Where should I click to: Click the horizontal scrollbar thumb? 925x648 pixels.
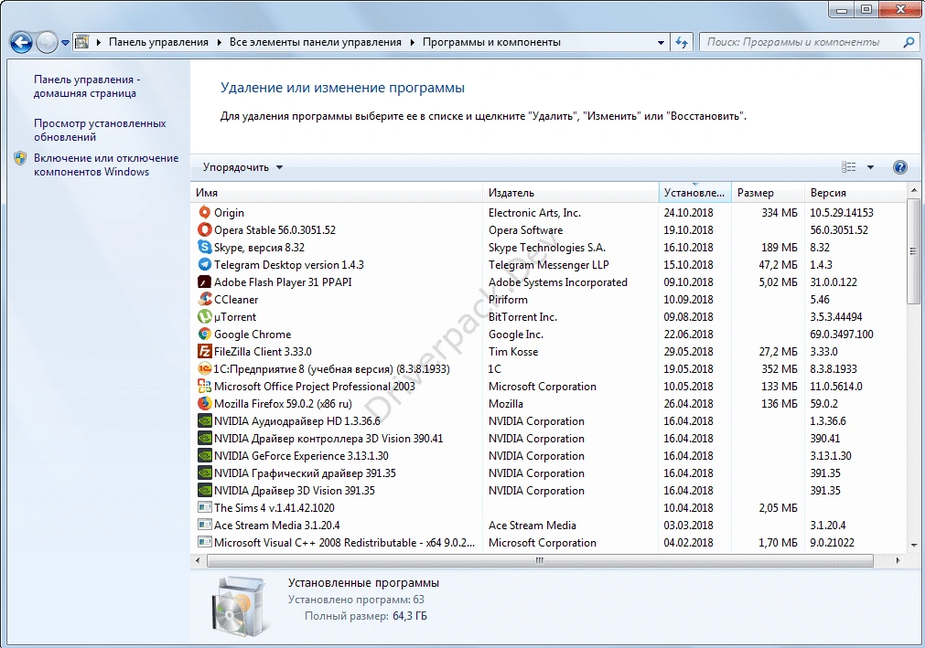(539, 561)
